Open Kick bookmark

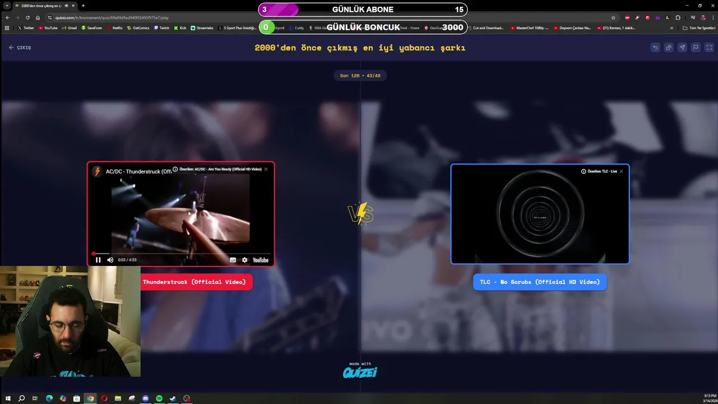tap(180, 28)
